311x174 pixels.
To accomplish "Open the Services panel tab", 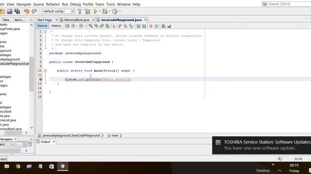I will click(x=19, y=20).
